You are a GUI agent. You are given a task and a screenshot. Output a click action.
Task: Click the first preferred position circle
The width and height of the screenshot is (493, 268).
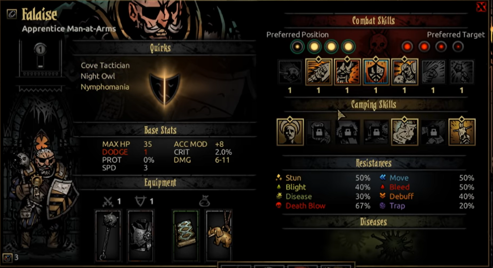pos(297,47)
